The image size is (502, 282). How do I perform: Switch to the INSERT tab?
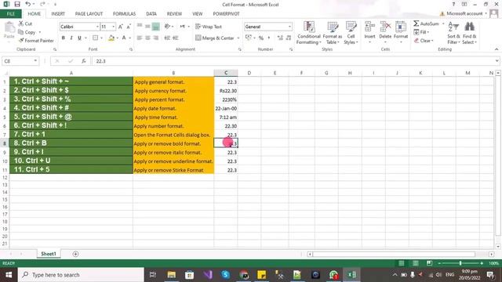coord(58,14)
